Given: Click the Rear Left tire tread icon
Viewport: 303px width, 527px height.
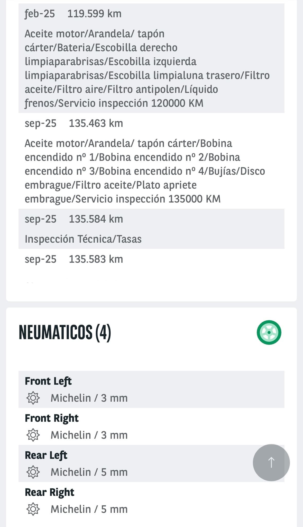Looking at the screenshot, I should tap(33, 472).
